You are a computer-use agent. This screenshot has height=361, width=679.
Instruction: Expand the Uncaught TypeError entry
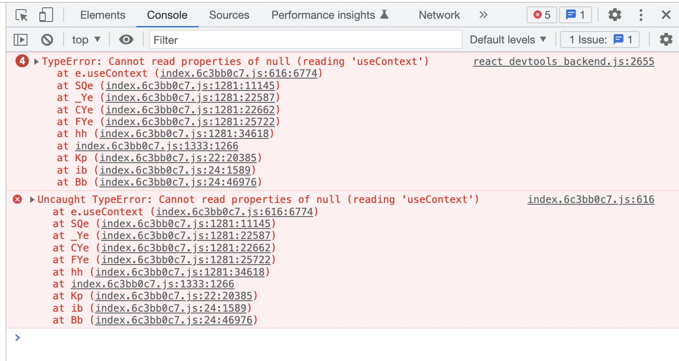[x=31, y=199]
